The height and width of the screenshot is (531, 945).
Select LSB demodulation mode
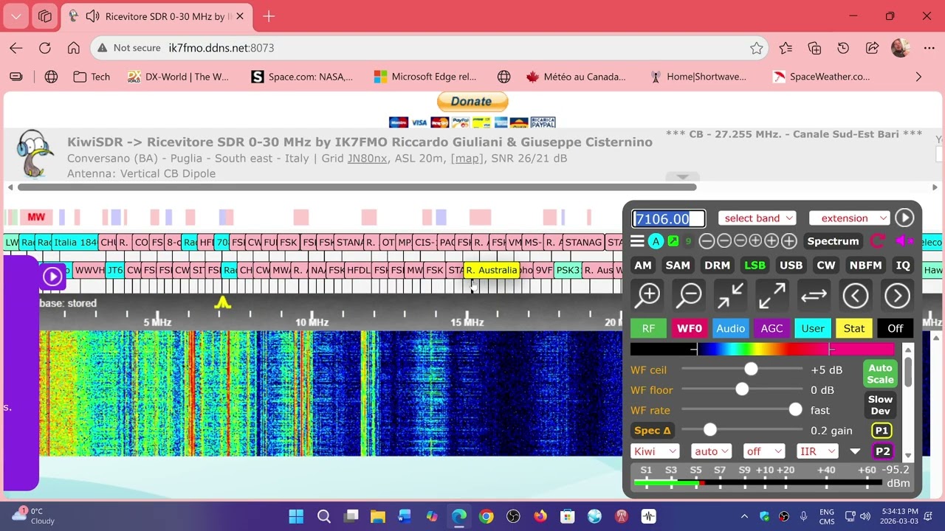tap(755, 265)
